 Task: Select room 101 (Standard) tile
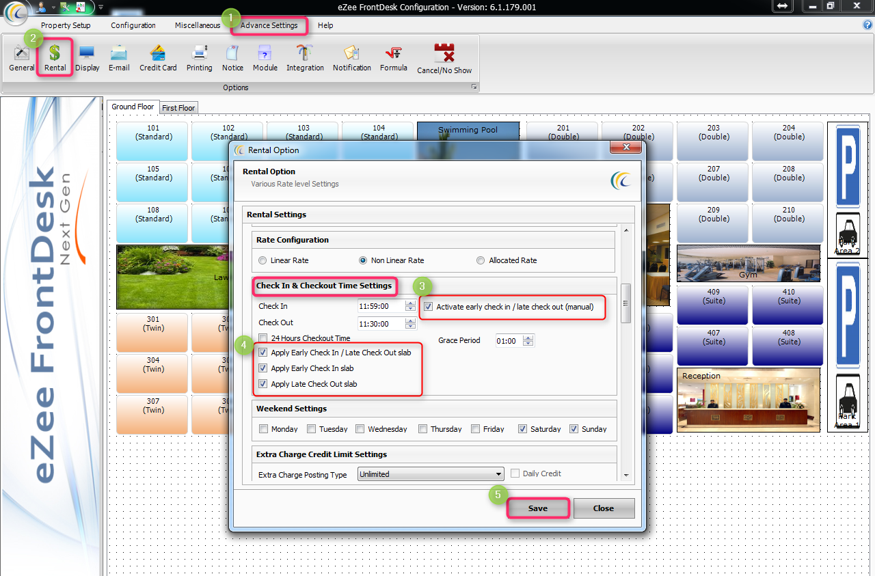tap(153, 141)
